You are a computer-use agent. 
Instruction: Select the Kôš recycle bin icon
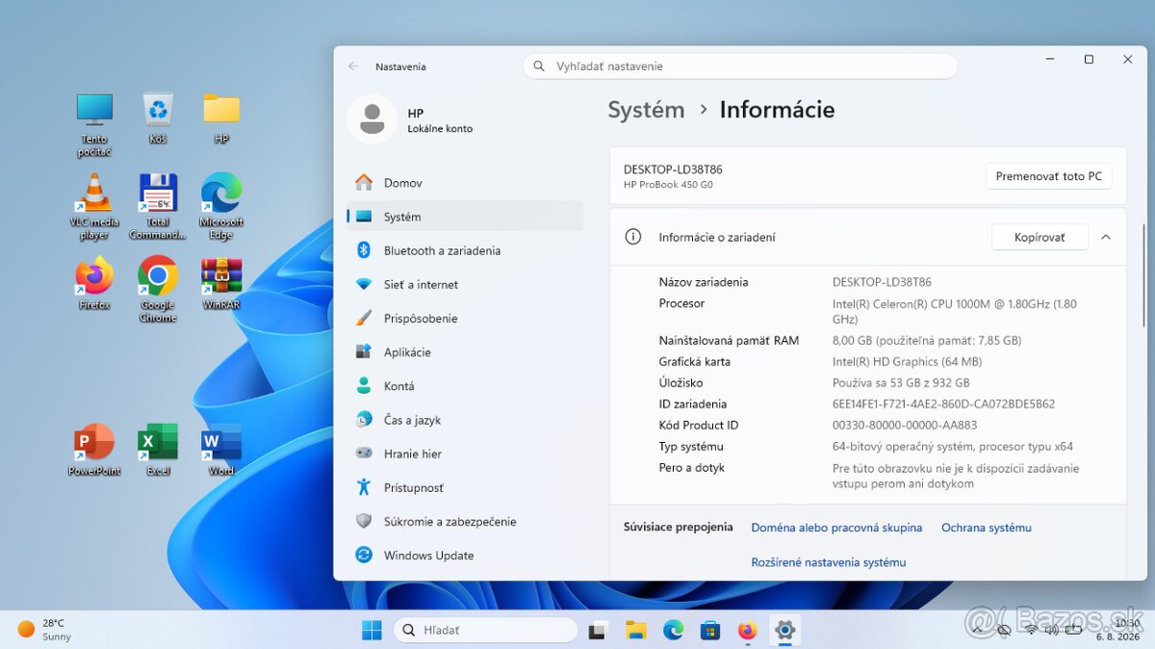pos(158,118)
